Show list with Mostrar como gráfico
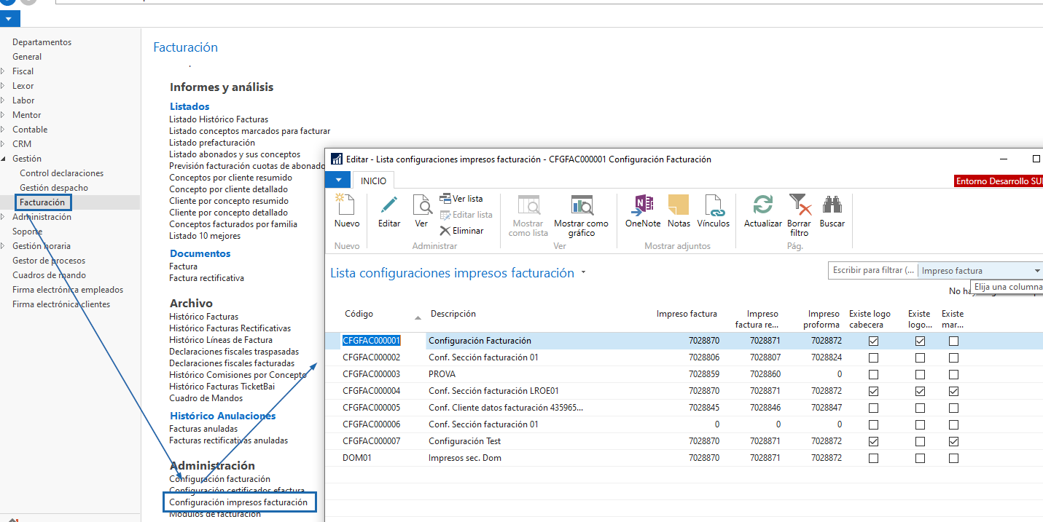Screen dimensions: 1043x522 pyautogui.click(x=581, y=207)
